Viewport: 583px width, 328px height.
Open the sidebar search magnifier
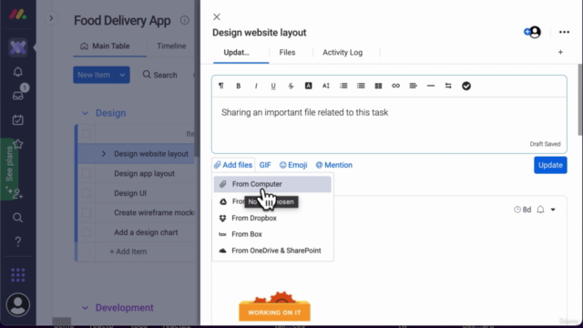click(x=18, y=218)
